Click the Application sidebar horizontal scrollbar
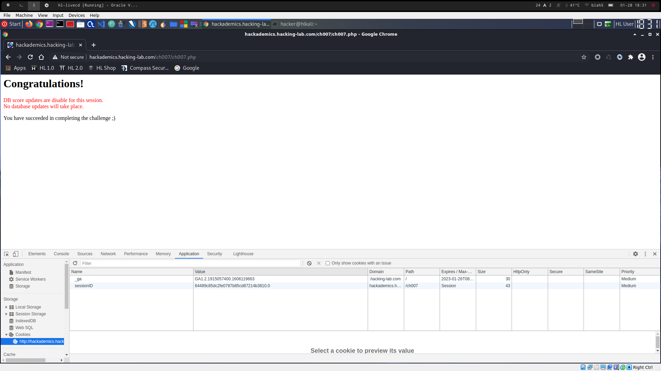Image resolution: width=661 pixels, height=371 pixels. pos(25,360)
